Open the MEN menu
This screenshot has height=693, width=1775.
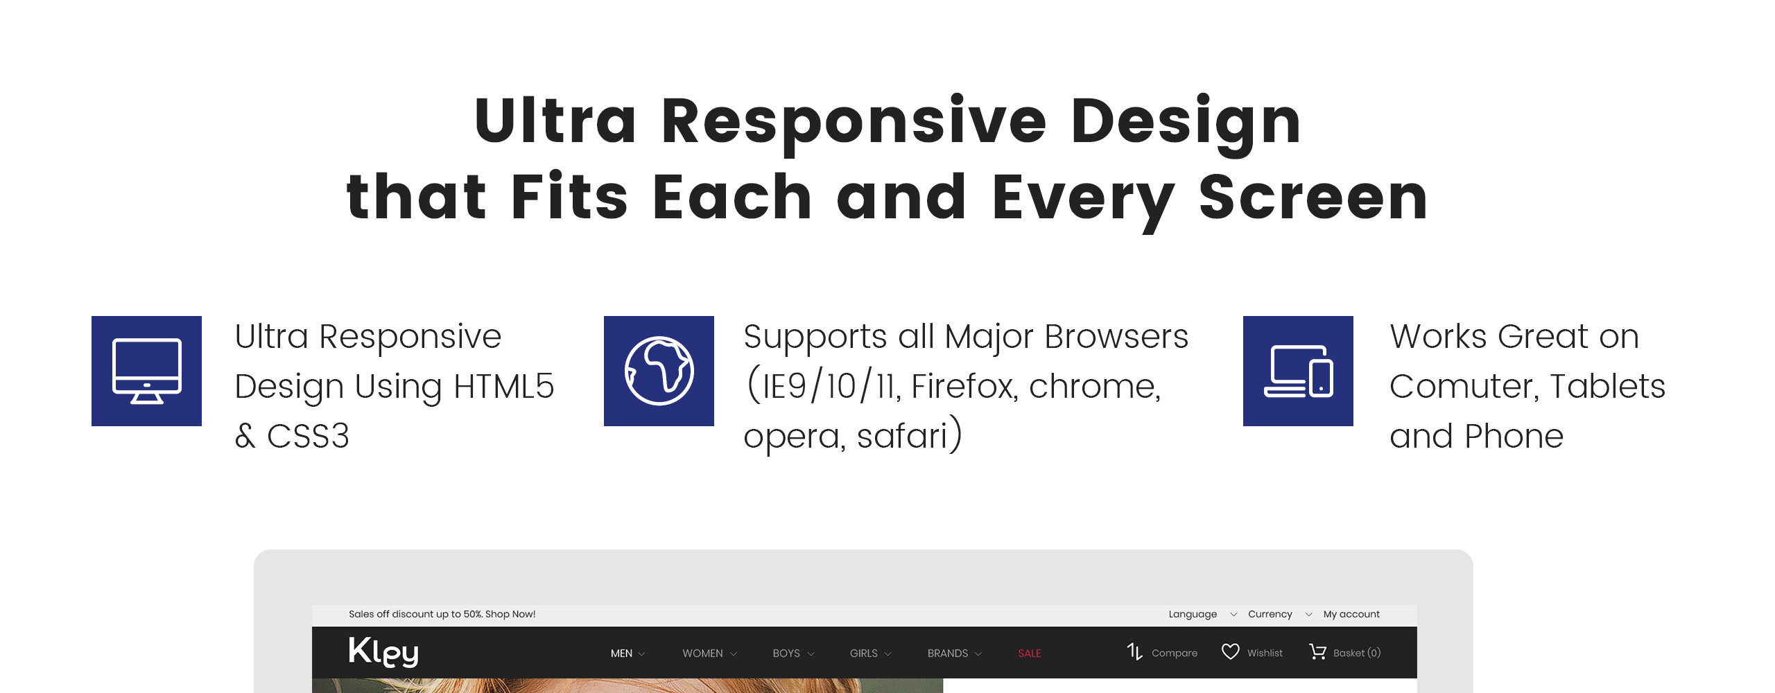click(621, 653)
